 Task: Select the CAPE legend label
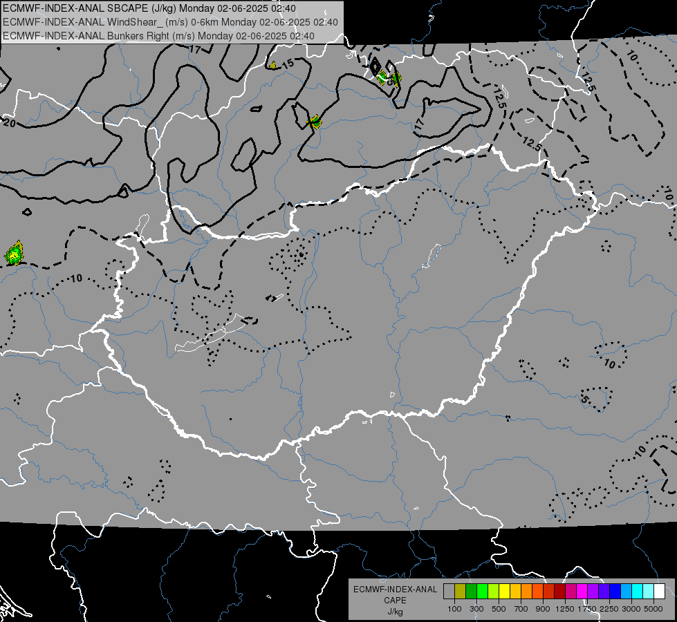click(x=395, y=600)
